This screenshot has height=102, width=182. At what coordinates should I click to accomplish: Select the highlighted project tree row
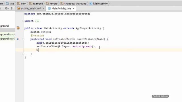7,30
